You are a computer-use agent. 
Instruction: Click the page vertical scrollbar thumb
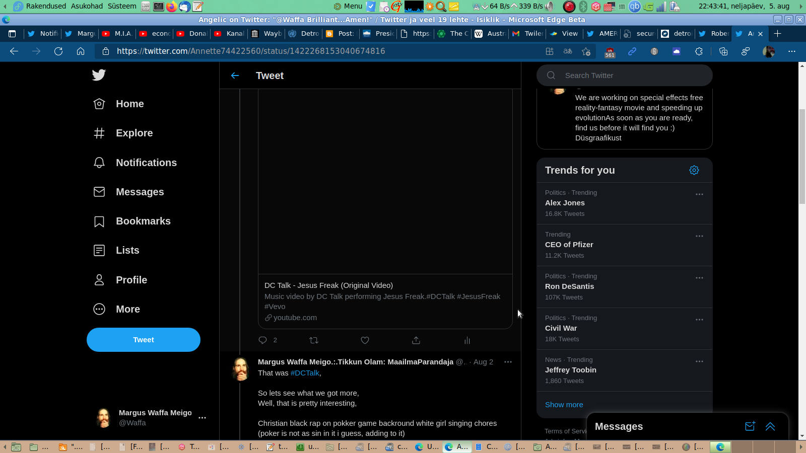802,156
